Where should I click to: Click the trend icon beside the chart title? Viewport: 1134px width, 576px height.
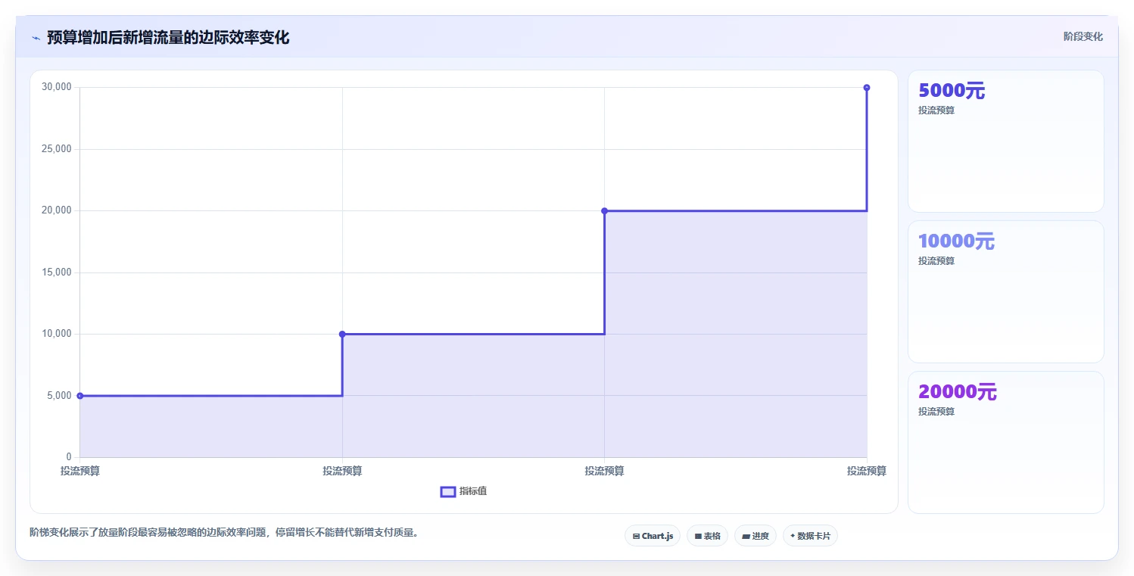(36, 38)
